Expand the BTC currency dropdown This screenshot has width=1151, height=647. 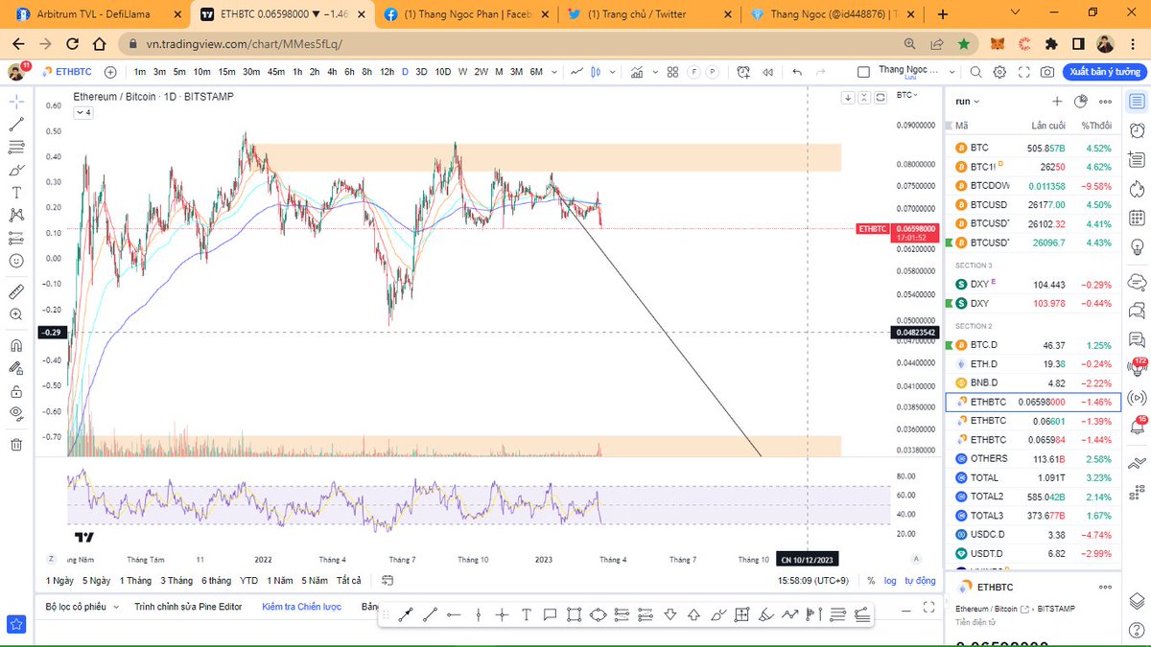tap(907, 95)
